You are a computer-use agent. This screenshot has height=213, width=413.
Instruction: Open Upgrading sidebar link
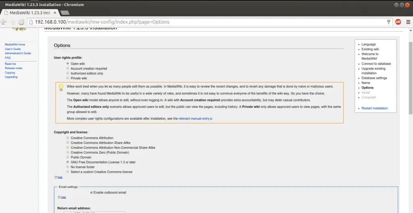click(x=11, y=77)
